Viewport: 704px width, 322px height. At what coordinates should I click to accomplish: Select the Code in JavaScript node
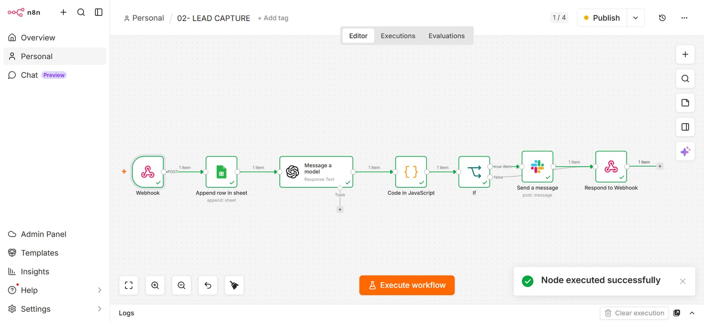[411, 172]
